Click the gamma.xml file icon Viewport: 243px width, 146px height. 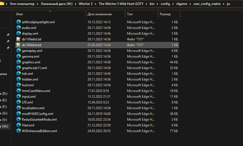point(19,56)
